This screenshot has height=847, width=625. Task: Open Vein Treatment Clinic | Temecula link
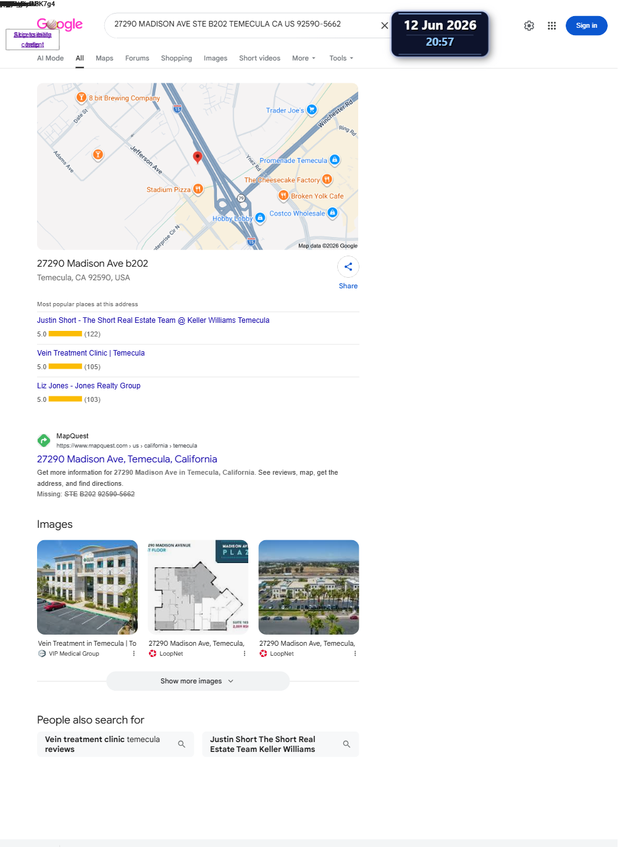click(91, 353)
